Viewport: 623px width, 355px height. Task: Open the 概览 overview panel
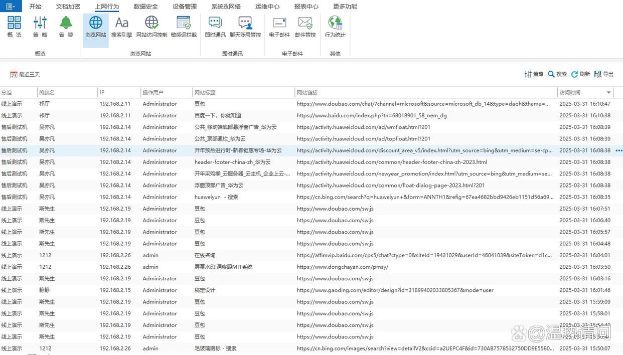14,28
